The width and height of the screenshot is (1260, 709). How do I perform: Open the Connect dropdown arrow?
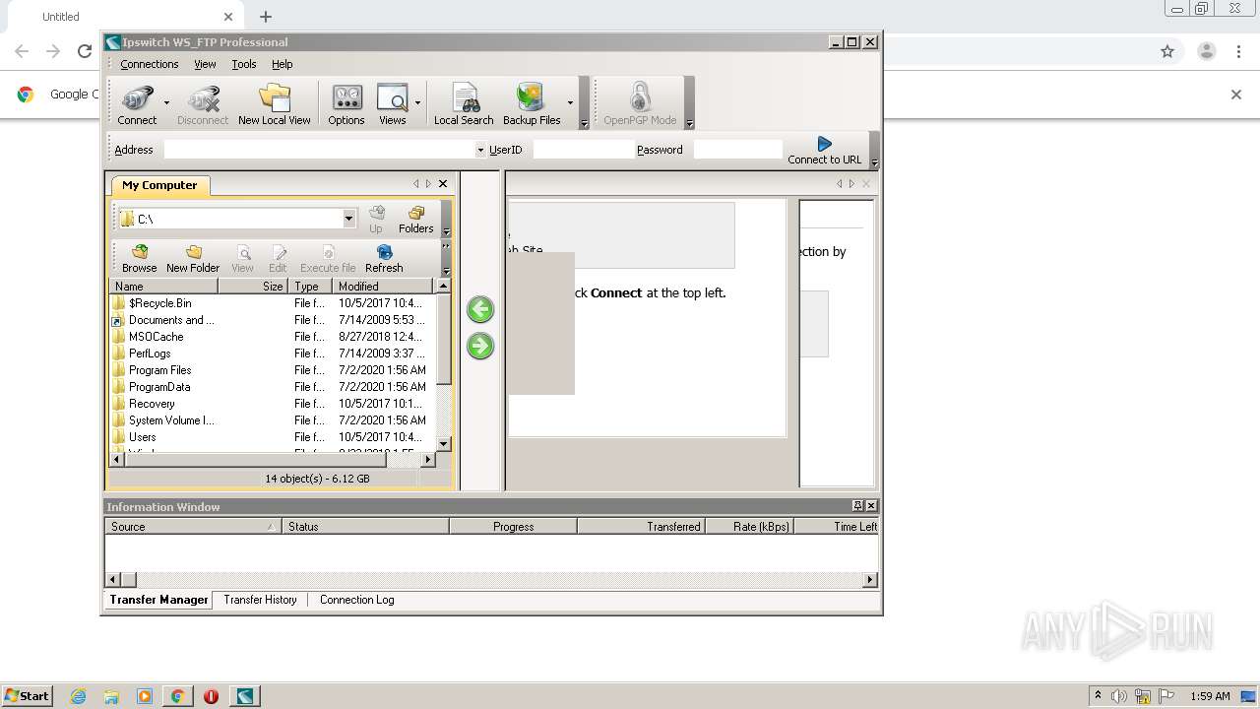[166, 103]
